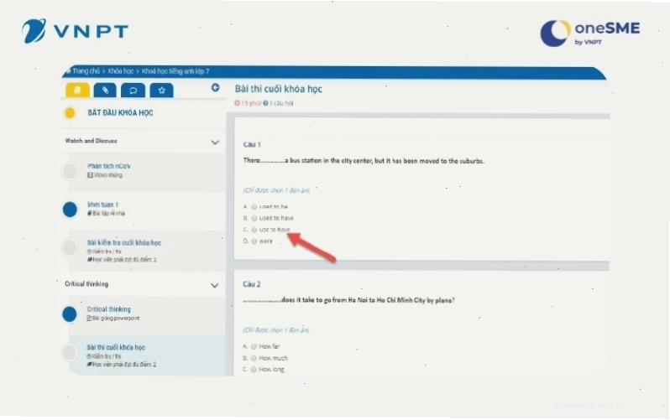670x420 pixels.
Task: Click the VNPT logo
Action: [76, 31]
